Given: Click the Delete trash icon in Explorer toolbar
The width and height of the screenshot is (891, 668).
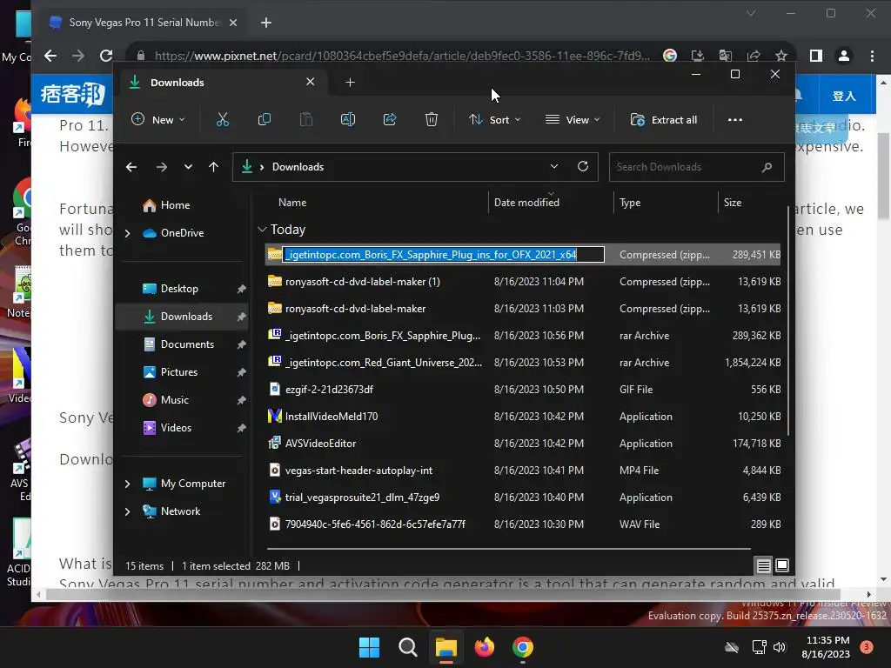Looking at the screenshot, I should coord(432,119).
